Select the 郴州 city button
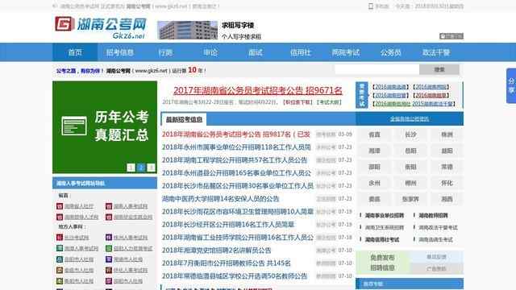This screenshot has width=516, height=290. coord(410,183)
